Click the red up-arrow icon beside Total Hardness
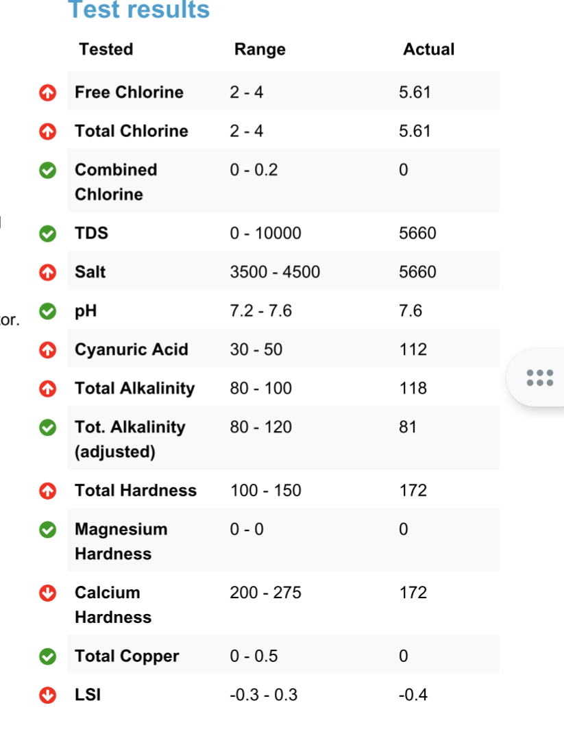Screen dimensions: 564x749 [x=48, y=491]
